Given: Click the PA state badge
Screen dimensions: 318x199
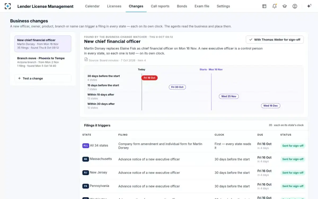Looking at the screenshot, I should [86, 186].
